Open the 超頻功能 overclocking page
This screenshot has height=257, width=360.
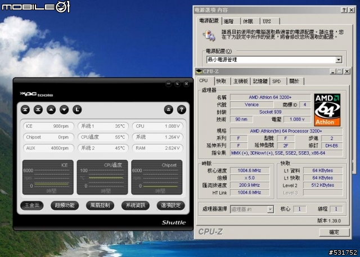[x=65, y=205]
